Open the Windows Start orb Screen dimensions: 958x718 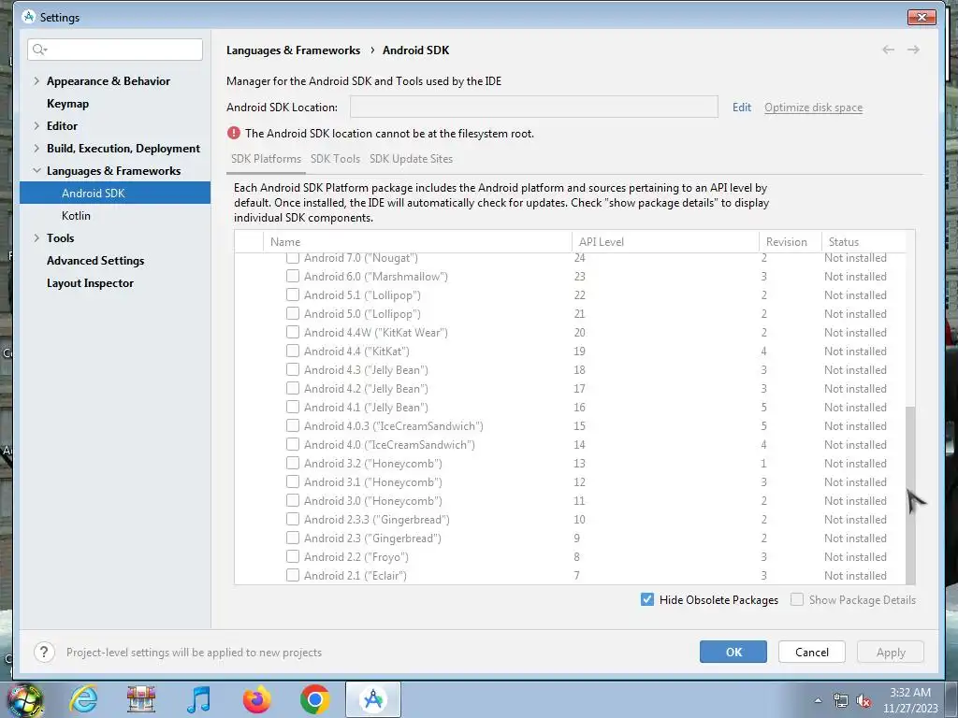[23, 699]
